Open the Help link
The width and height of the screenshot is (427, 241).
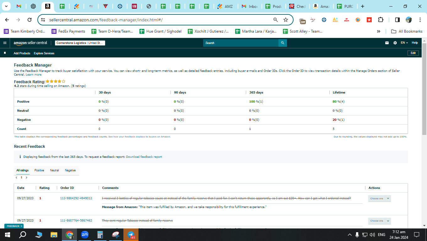tap(415, 43)
